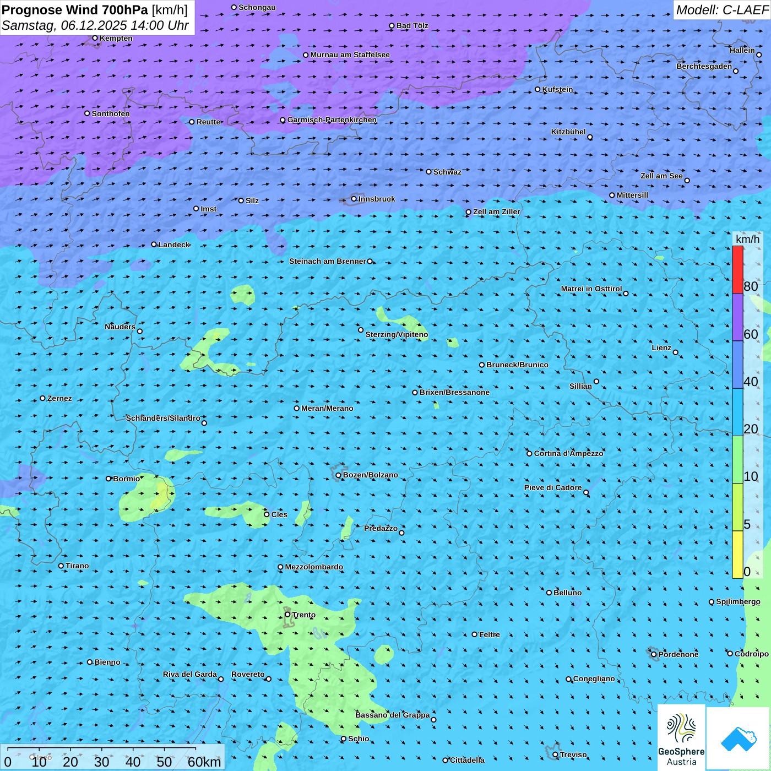Select the Kempten city marker dot

pyautogui.click(x=95, y=38)
